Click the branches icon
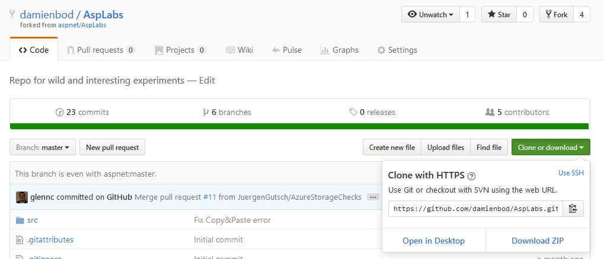604x259 pixels. [x=206, y=112]
